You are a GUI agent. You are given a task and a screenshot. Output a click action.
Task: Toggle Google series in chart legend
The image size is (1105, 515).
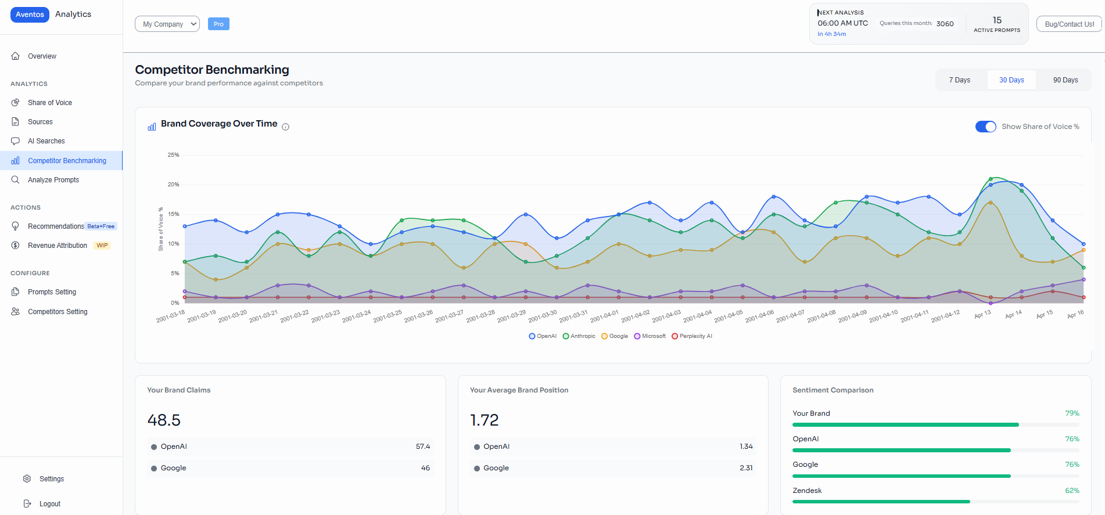(x=615, y=336)
